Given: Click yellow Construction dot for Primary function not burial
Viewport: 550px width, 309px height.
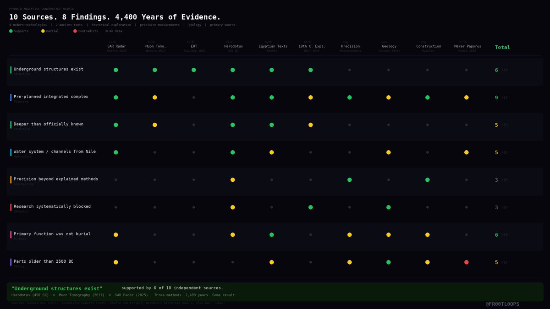Looking at the screenshot, I should pos(428,235).
